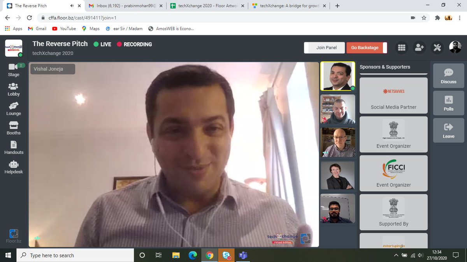Open the Supported By sponsor card
467x262 pixels.
click(393, 212)
